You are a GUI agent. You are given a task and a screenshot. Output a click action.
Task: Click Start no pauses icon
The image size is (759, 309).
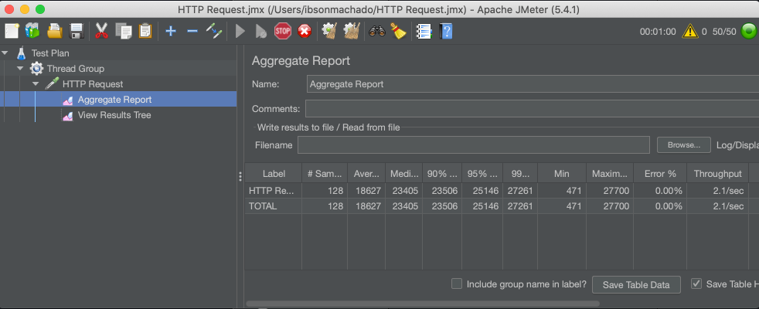pyautogui.click(x=261, y=32)
